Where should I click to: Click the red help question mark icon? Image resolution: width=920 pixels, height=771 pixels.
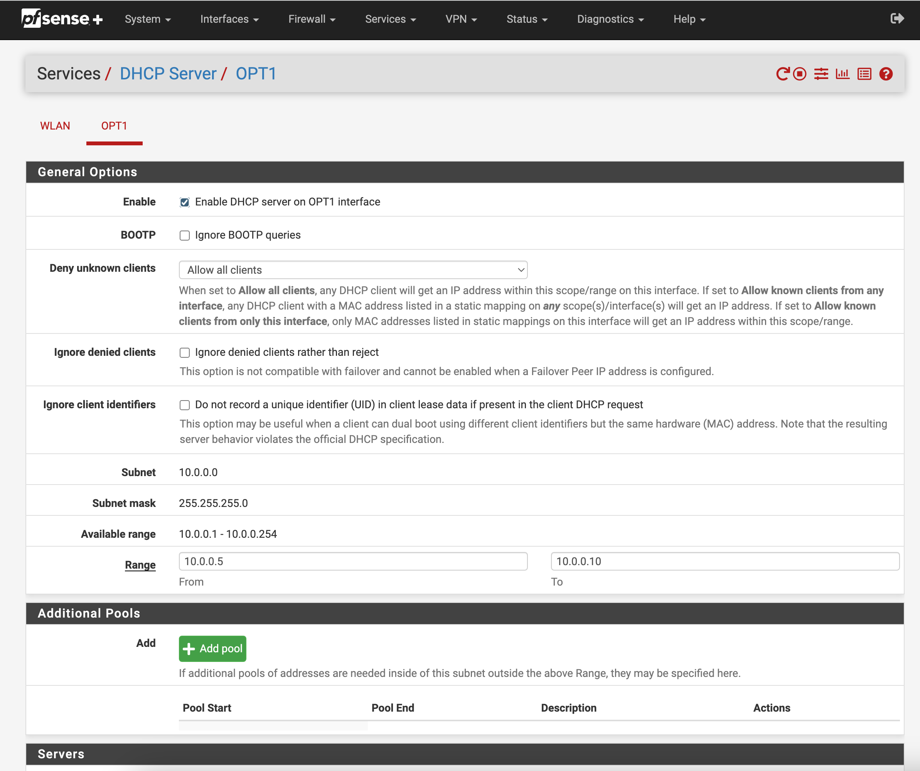tap(886, 74)
